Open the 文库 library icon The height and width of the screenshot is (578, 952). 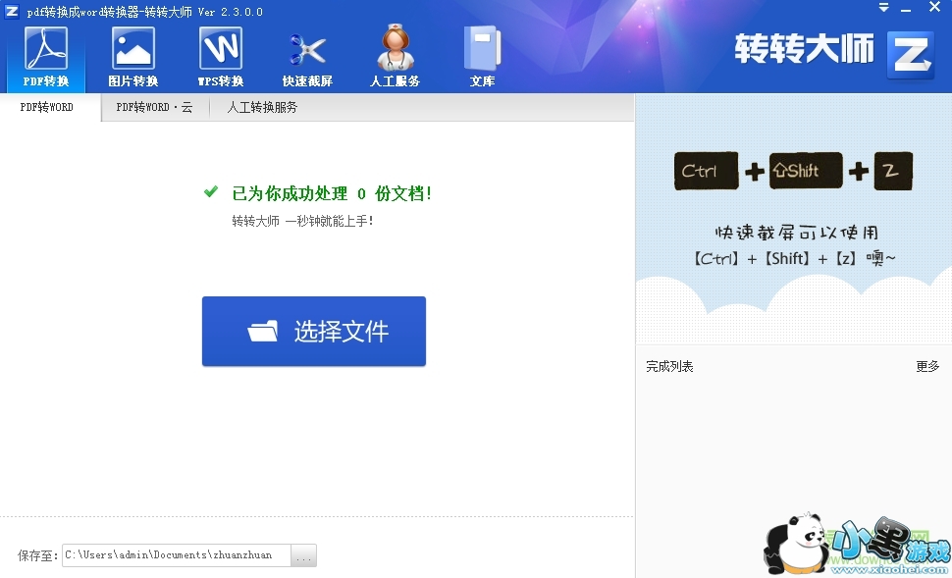pyautogui.click(x=482, y=57)
